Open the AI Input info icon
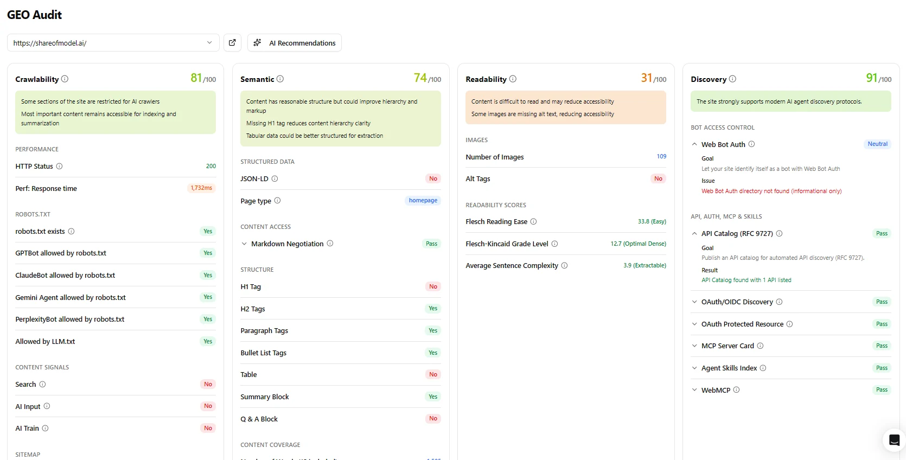 47,406
